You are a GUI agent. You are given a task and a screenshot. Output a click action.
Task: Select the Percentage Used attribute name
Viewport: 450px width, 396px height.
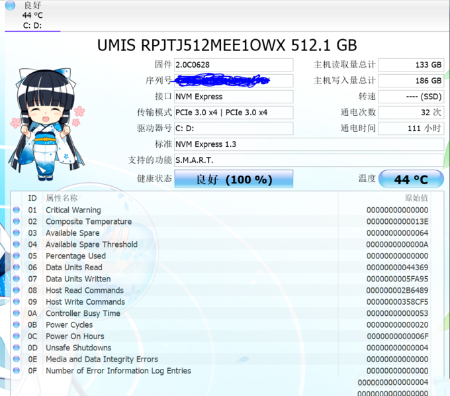pyautogui.click(x=75, y=256)
